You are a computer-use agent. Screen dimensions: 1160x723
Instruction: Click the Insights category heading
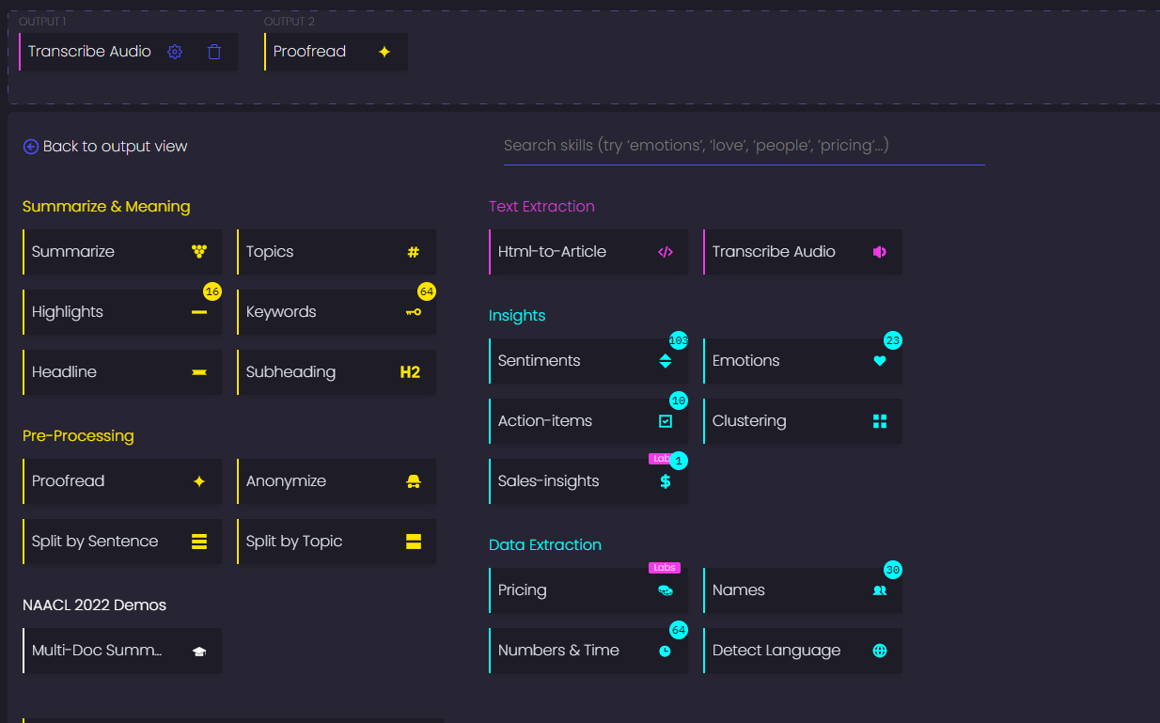click(x=517, y=316)
